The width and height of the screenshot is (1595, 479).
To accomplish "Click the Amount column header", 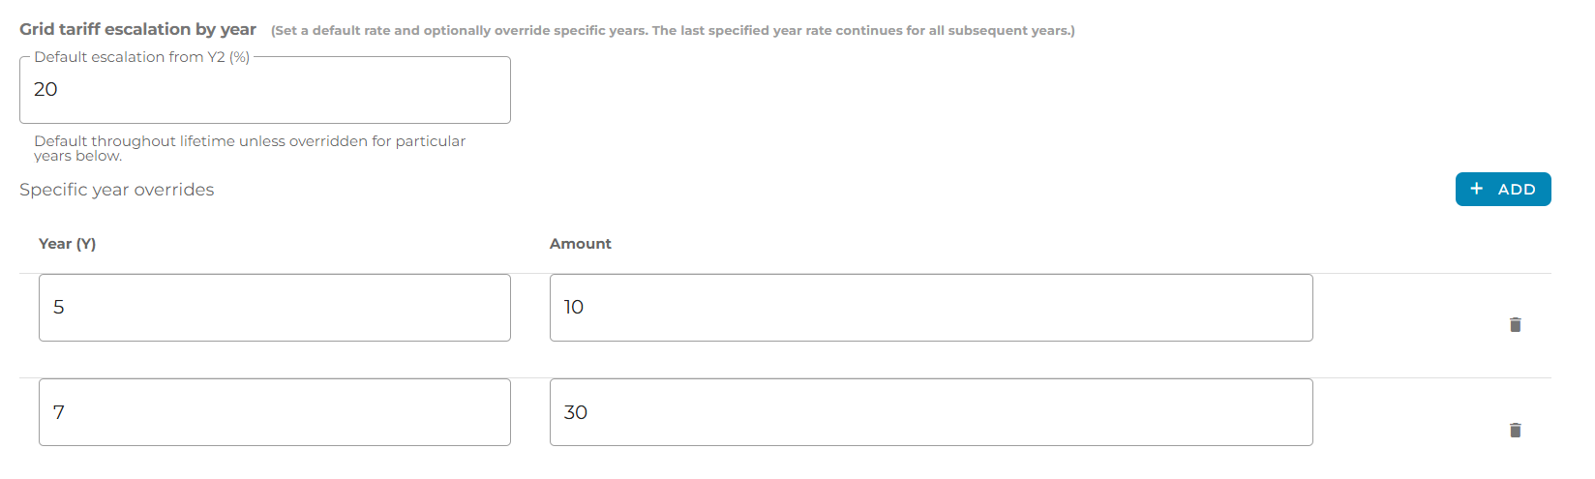I will (x=580, y=244).
